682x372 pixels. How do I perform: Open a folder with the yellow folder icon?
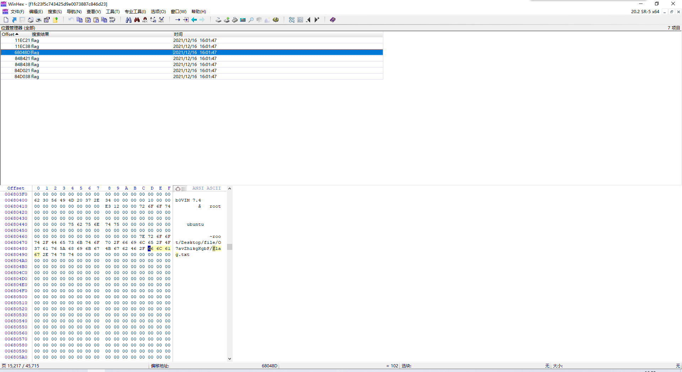(x=55, y=20)
